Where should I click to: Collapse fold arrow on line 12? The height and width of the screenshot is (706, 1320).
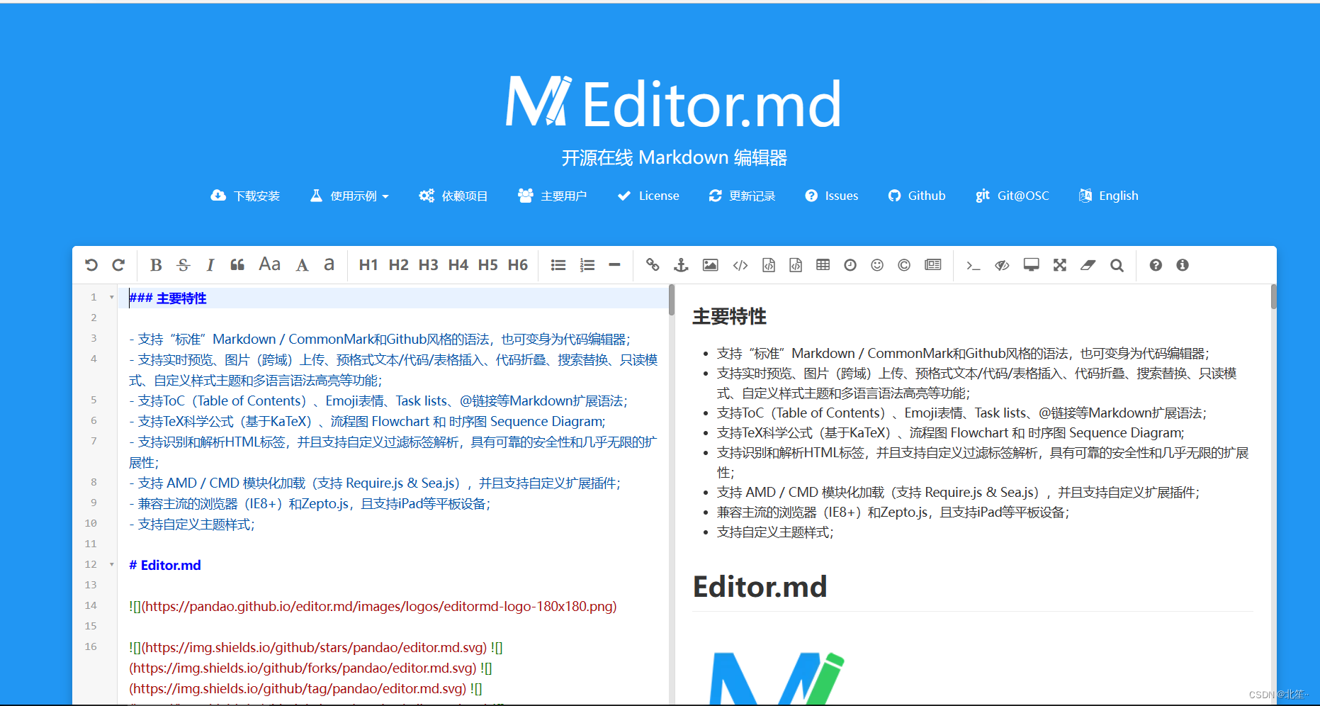point(111,565)
